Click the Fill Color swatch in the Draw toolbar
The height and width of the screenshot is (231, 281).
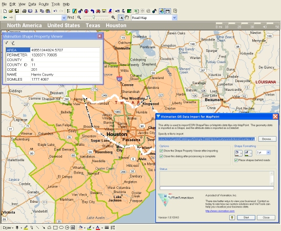click(81, 227)
